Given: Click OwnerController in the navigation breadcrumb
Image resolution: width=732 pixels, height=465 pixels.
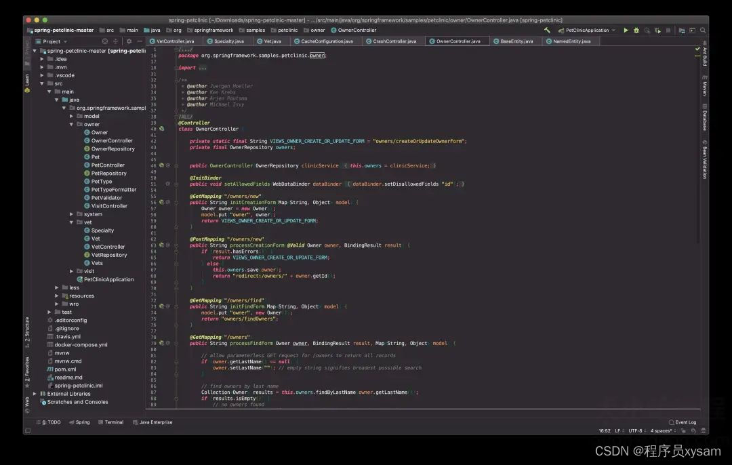Looking at the screenshot, I should pyautogui.click(x=353, y=31).
